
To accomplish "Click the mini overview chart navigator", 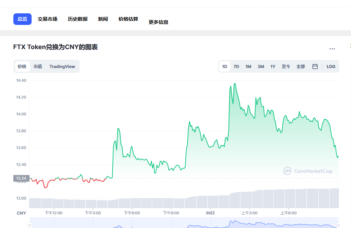I will coord(184,223).
